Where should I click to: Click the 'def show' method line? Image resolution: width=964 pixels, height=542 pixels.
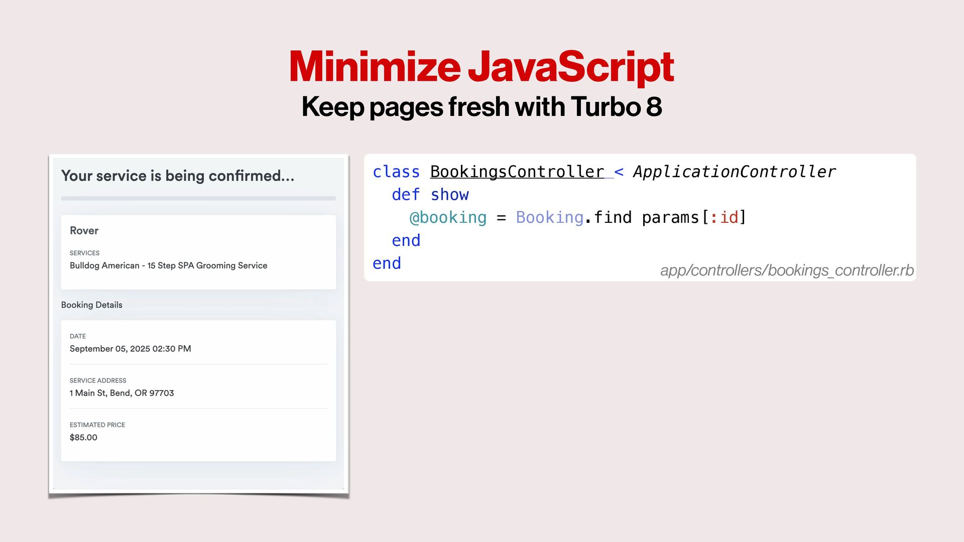pyautogui.click(x=430, y=195)
